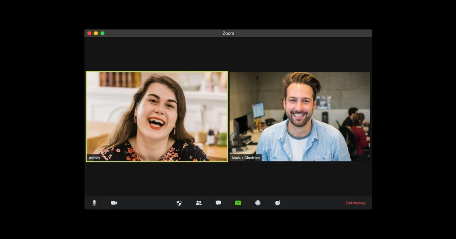Click the Zoom title bar text
Screen dimensions: 456x239
[x=228, y=33]
